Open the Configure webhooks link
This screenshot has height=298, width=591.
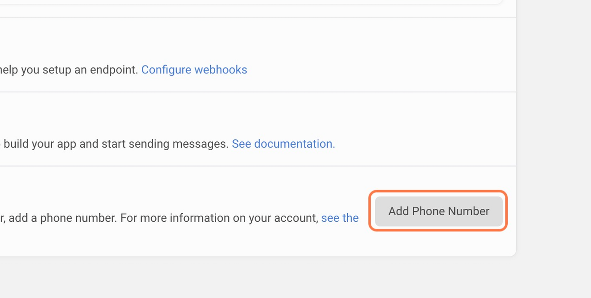[194, 70]
